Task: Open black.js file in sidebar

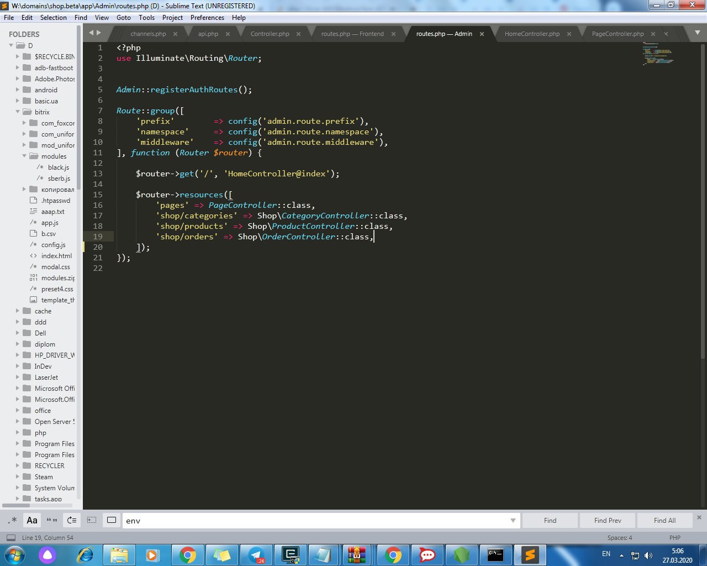Action: coord(58,167)
